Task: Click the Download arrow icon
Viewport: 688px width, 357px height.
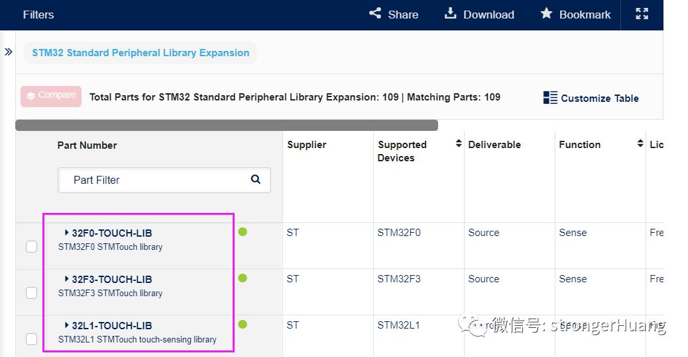Action: [x=450, y=13]
